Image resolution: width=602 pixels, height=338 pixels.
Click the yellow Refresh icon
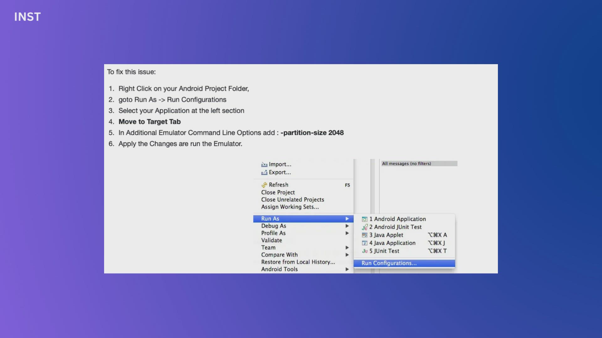tap(264, 185)
